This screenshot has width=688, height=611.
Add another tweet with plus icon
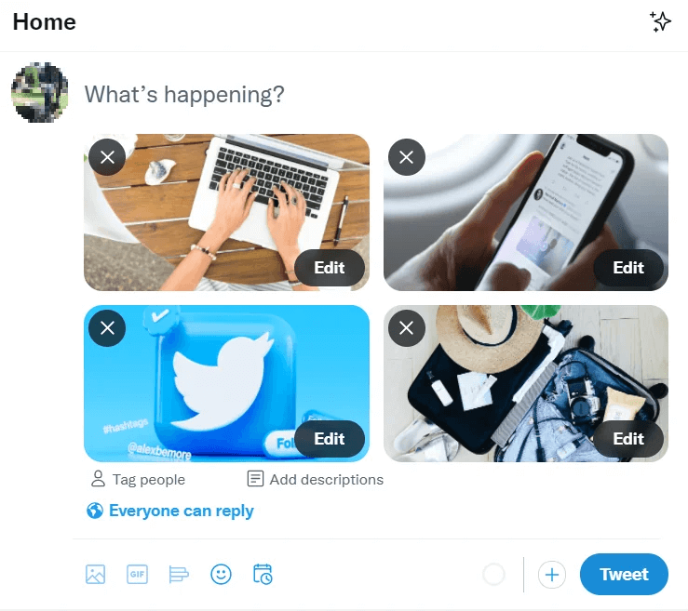551,574
